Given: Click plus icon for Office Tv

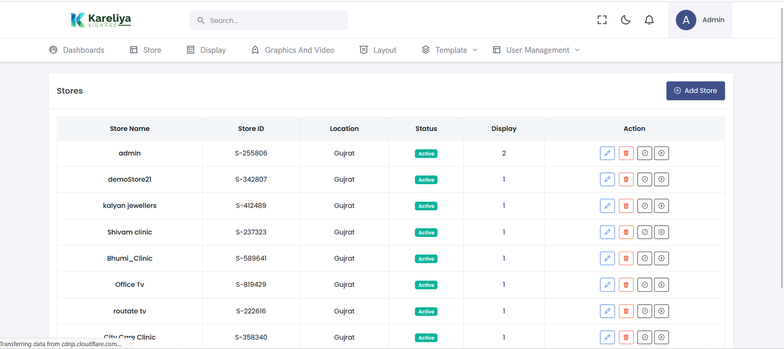Looking at the screenshot, I should (x=661, y=285).
